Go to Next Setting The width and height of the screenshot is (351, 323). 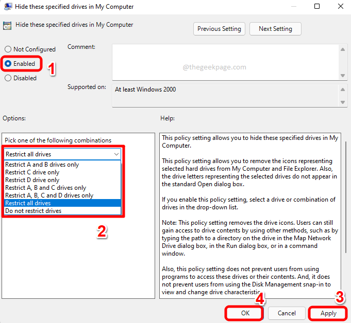pos(275,29)
